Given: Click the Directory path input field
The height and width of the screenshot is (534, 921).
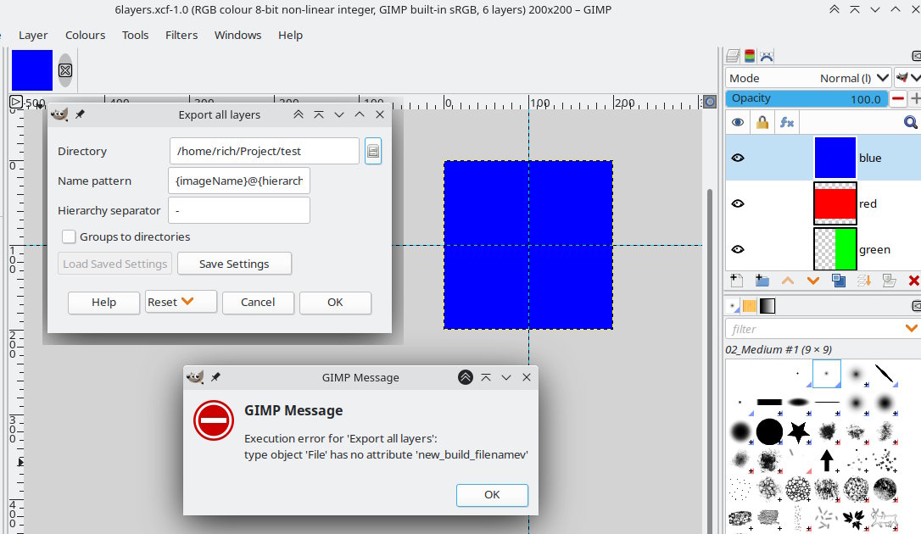Looking at the screenshot, I should point(265,151).
